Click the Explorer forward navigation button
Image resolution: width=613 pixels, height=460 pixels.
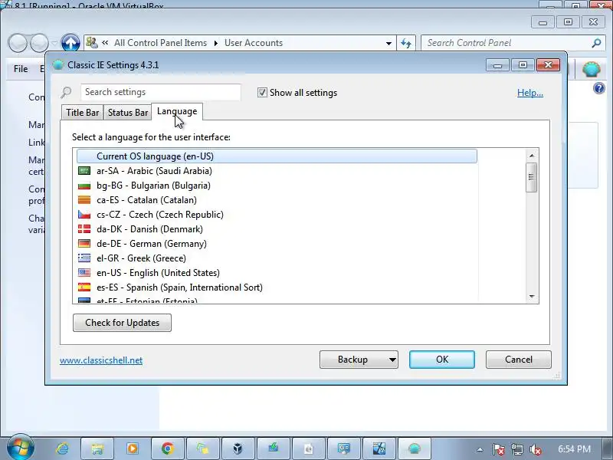click(39, 43)
